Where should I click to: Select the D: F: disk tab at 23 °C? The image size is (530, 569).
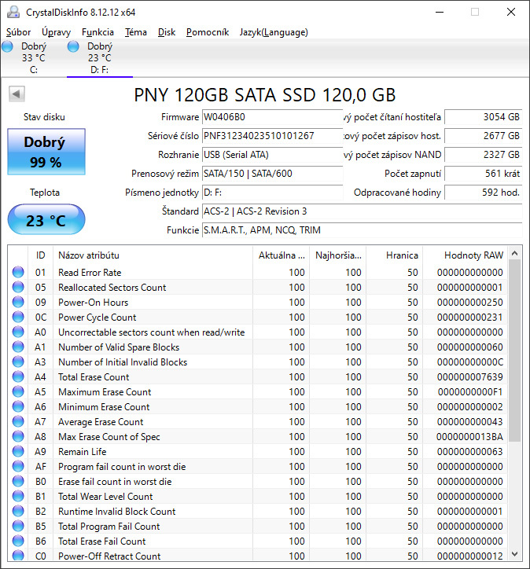pyautogui.click(x=99, y=57)
